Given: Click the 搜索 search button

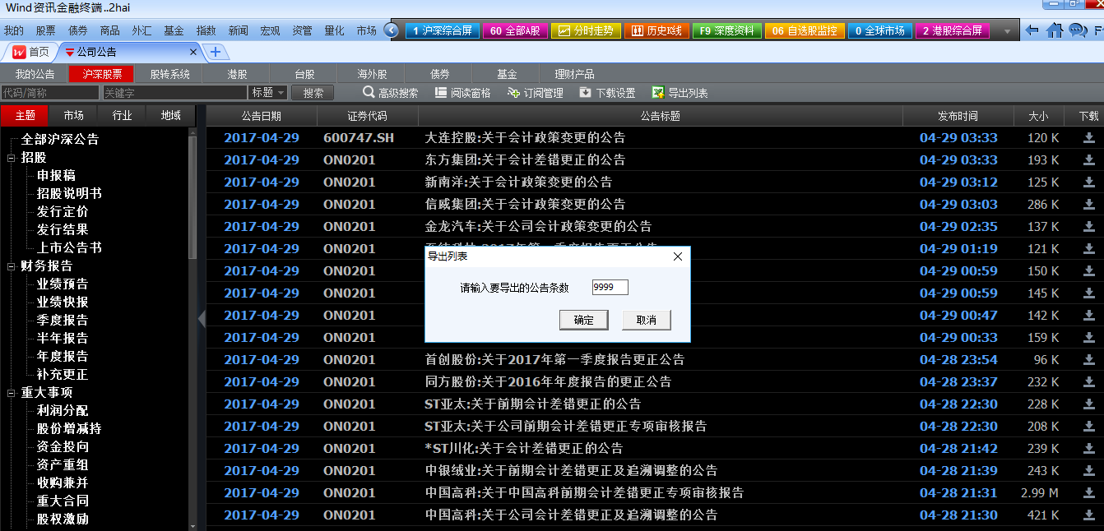Looking at the screenshot, I should pyautogui.click(x=313, y=93).
